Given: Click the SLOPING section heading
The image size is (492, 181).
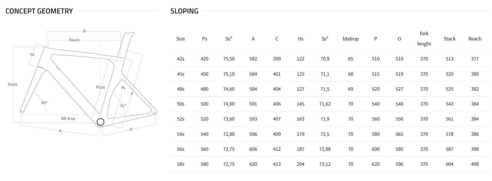Looking at the screenshot, I should [184, 11].
